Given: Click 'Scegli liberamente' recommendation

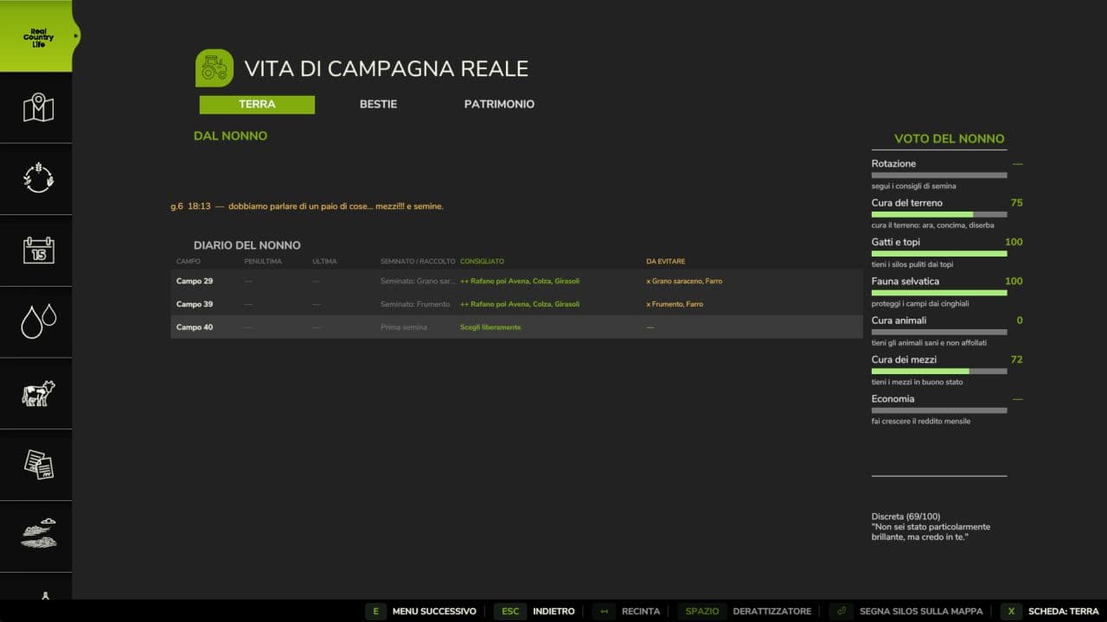Looking at the screenshot, I should (x=490, y=327).
